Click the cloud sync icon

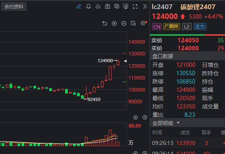[x=98, y=6]
